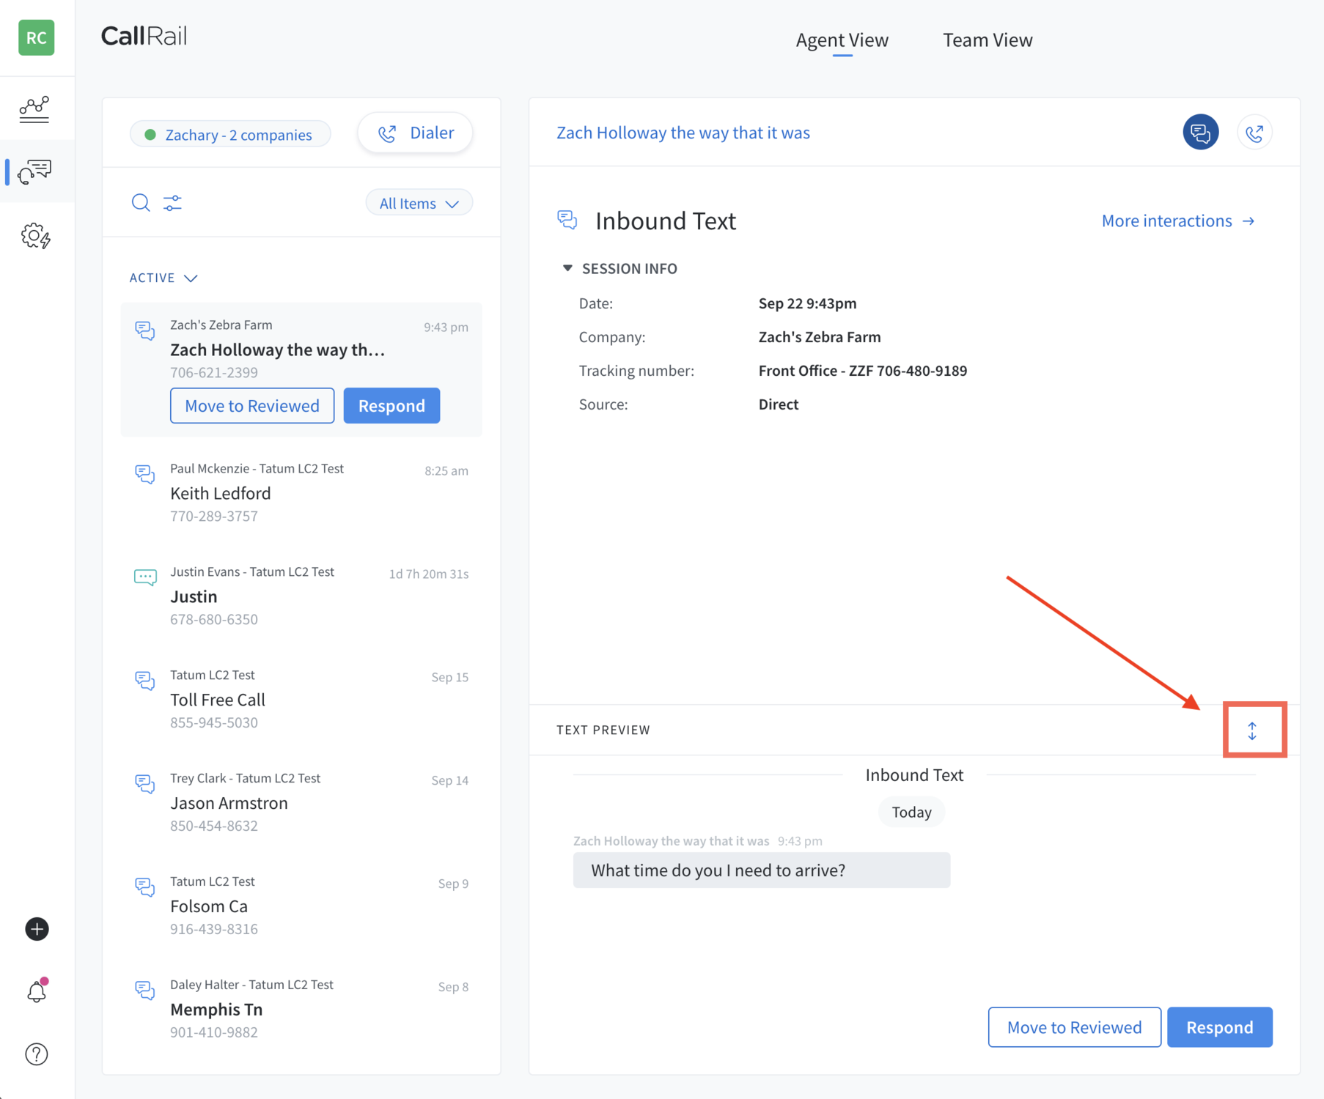
Task: Open the Lead Center chat sidebar icon
Action: (x=35, y=171)
